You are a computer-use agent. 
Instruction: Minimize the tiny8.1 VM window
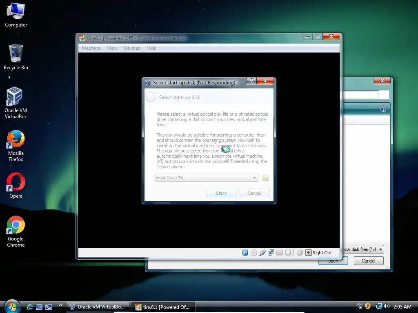pos(307,37)
